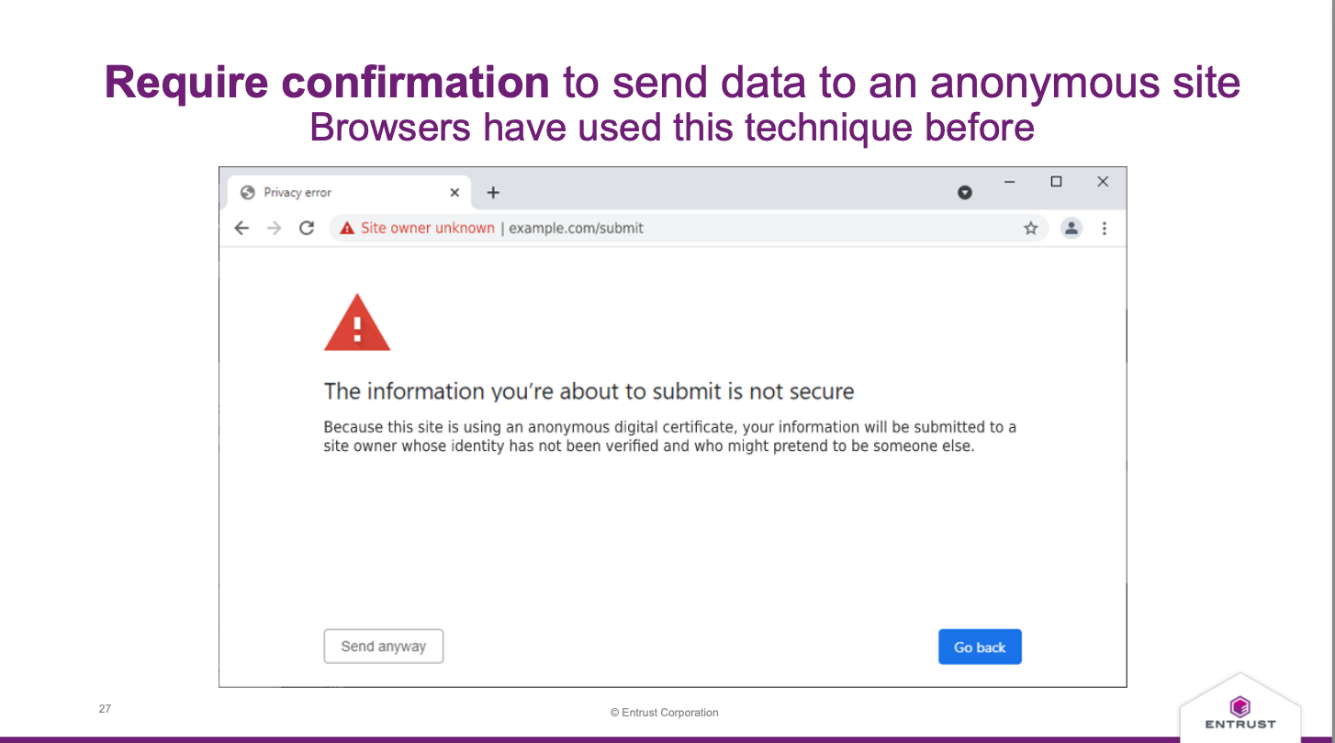Click the globe icon on the tab

pyautogui.click(x=247, y=193)
